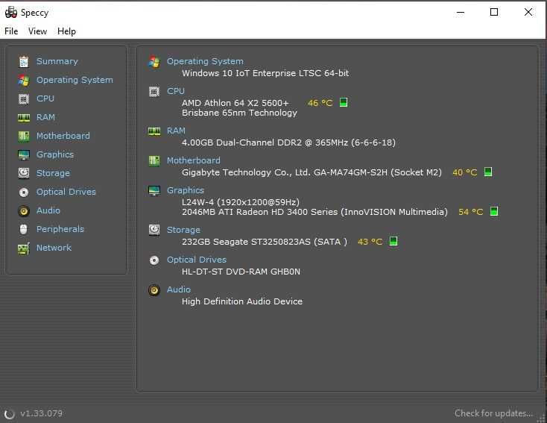Image resolution: width=547 pixels, height=423 pixels.
Task: Open the Help menu
Action: point(66,31)
